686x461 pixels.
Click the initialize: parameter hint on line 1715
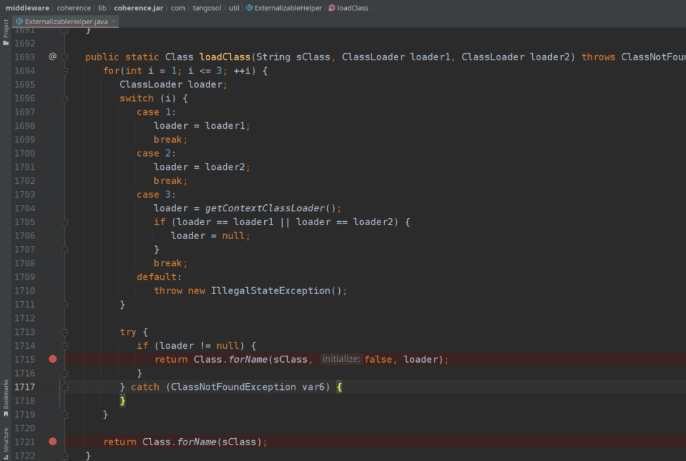coord(341,359)
